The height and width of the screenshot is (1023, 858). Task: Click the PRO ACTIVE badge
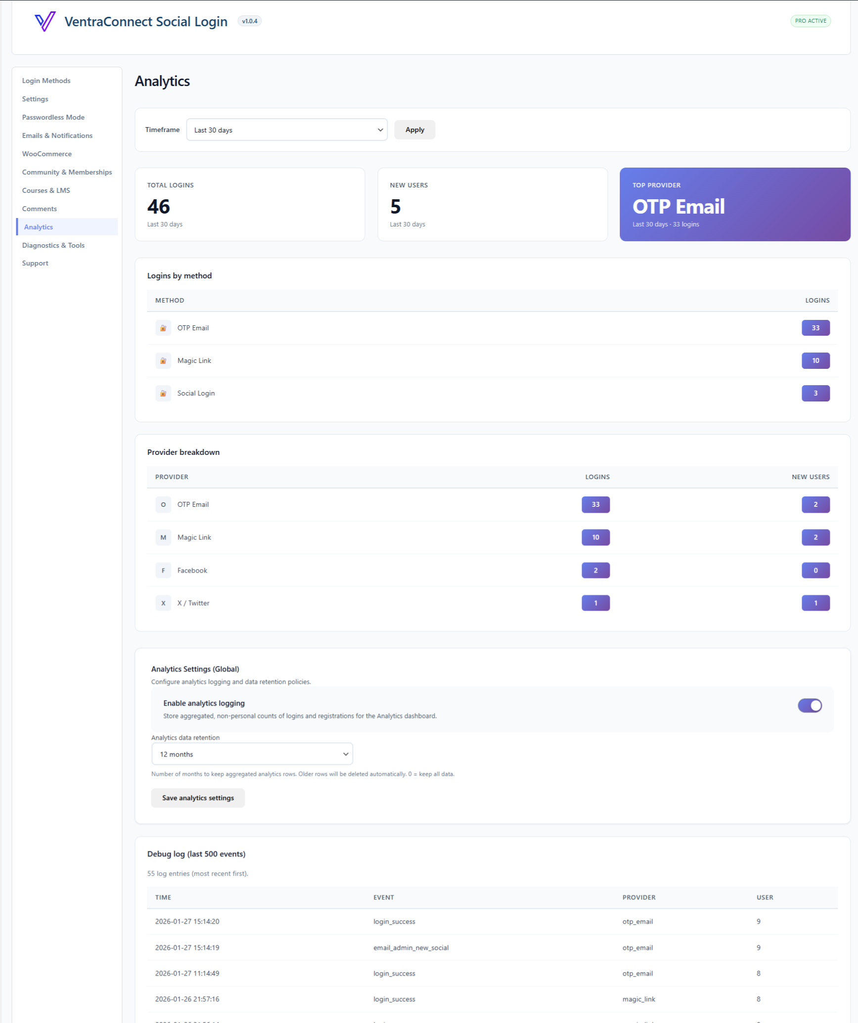coord(811,21)
